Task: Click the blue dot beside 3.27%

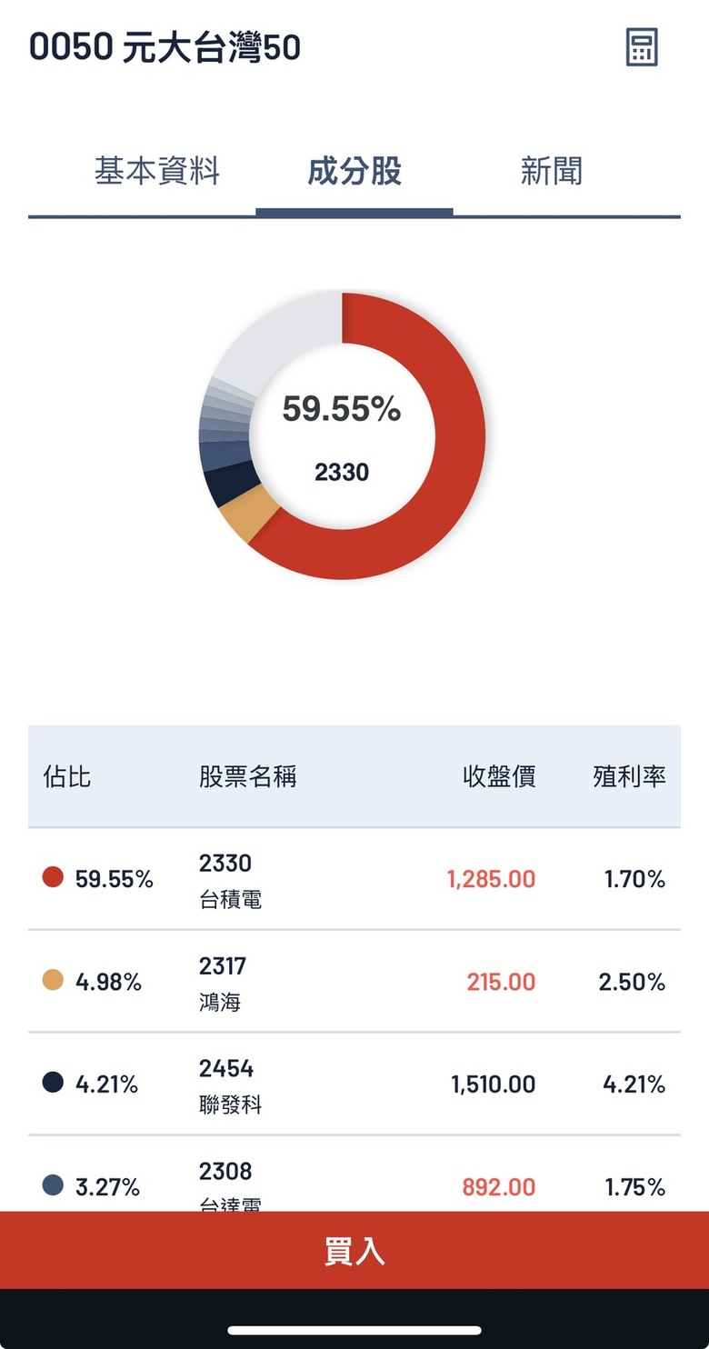Action: [54, 1186]
